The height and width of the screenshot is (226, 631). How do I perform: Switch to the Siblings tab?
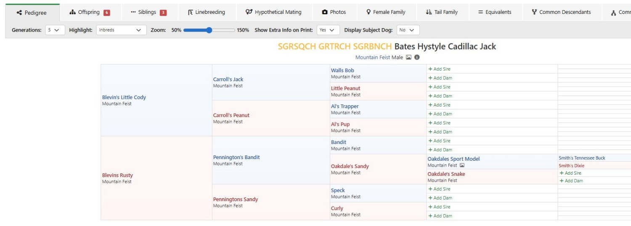point(148,12)
